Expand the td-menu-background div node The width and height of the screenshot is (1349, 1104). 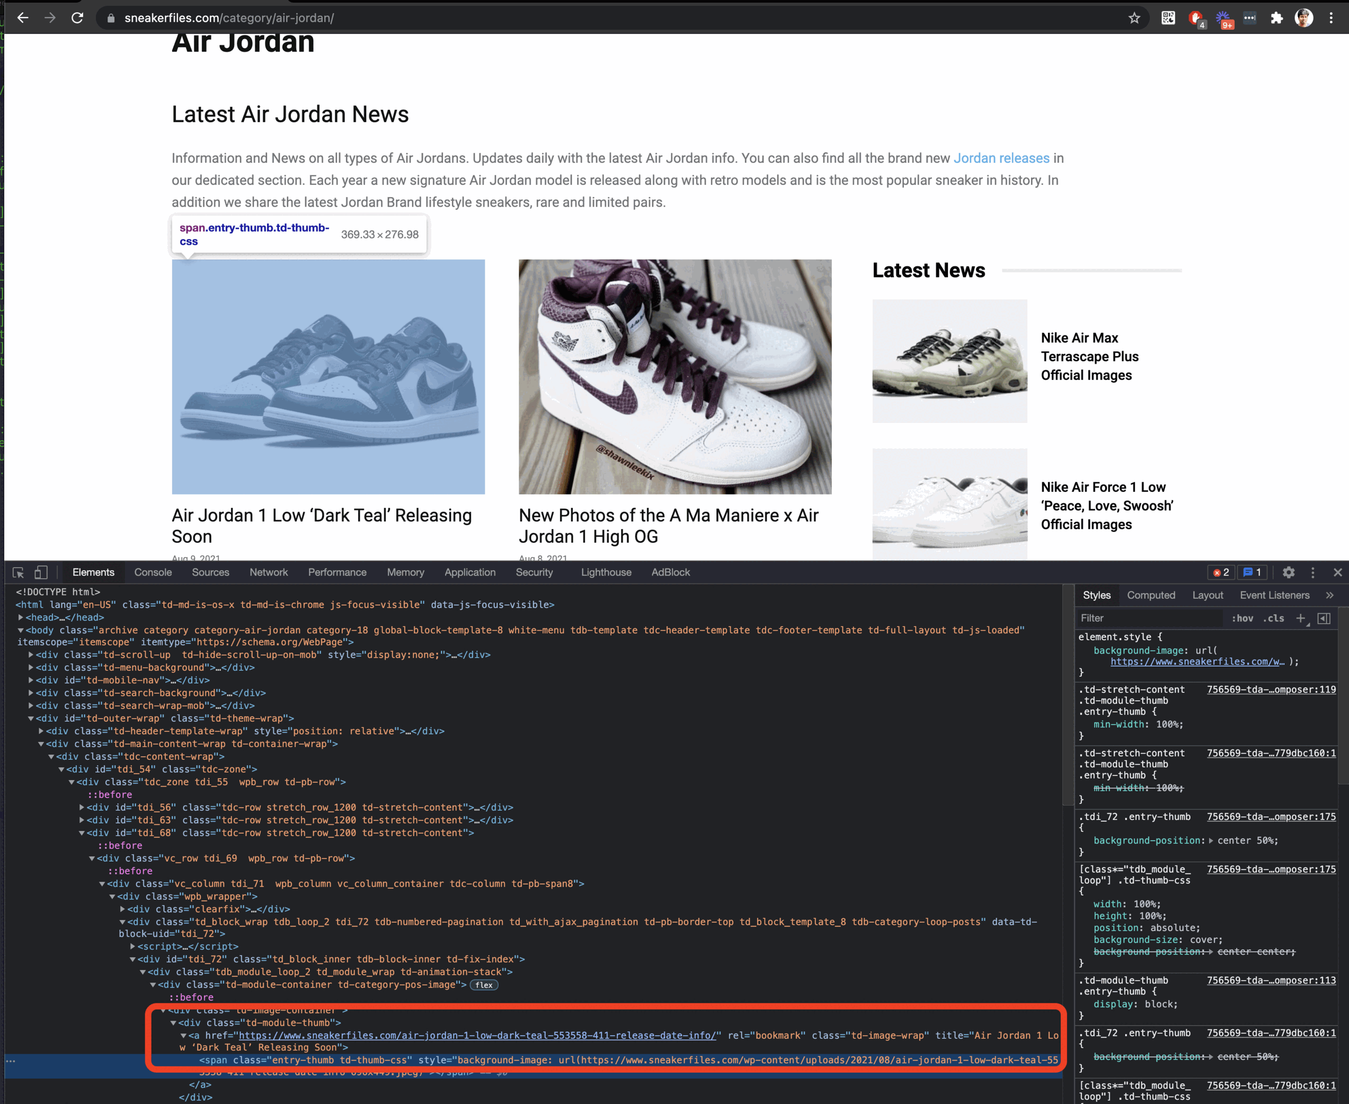(x=31, y=668)
